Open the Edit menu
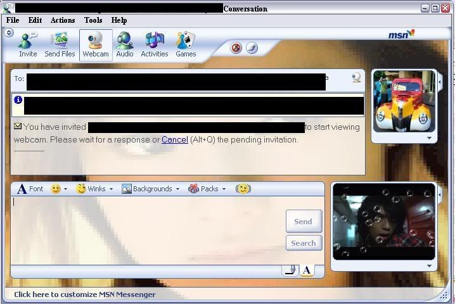Image resolution: width=455 pixels, height=304 pixels. 35,20
